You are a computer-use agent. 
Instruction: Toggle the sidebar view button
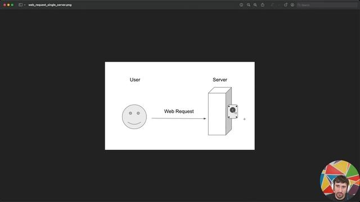[x=20, y=5]
